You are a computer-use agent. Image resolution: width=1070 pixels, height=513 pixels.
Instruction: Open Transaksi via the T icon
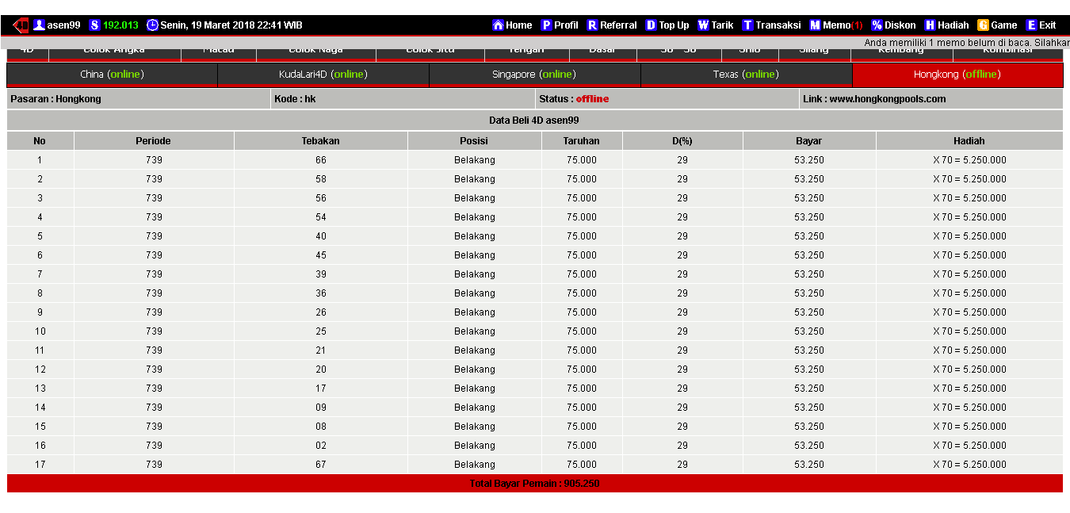coord(747,25)
